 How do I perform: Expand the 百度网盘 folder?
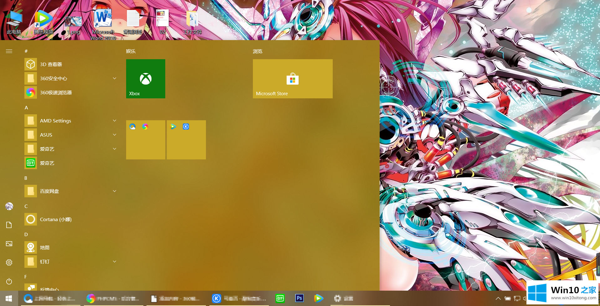[x=70, y=191]
